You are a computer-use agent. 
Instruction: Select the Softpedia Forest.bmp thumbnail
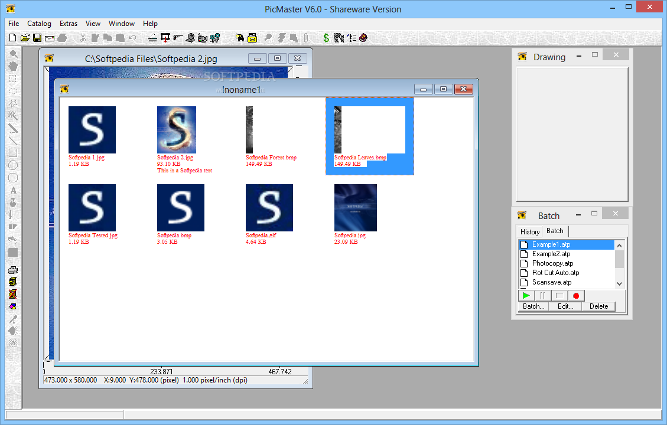pos(249,130)
